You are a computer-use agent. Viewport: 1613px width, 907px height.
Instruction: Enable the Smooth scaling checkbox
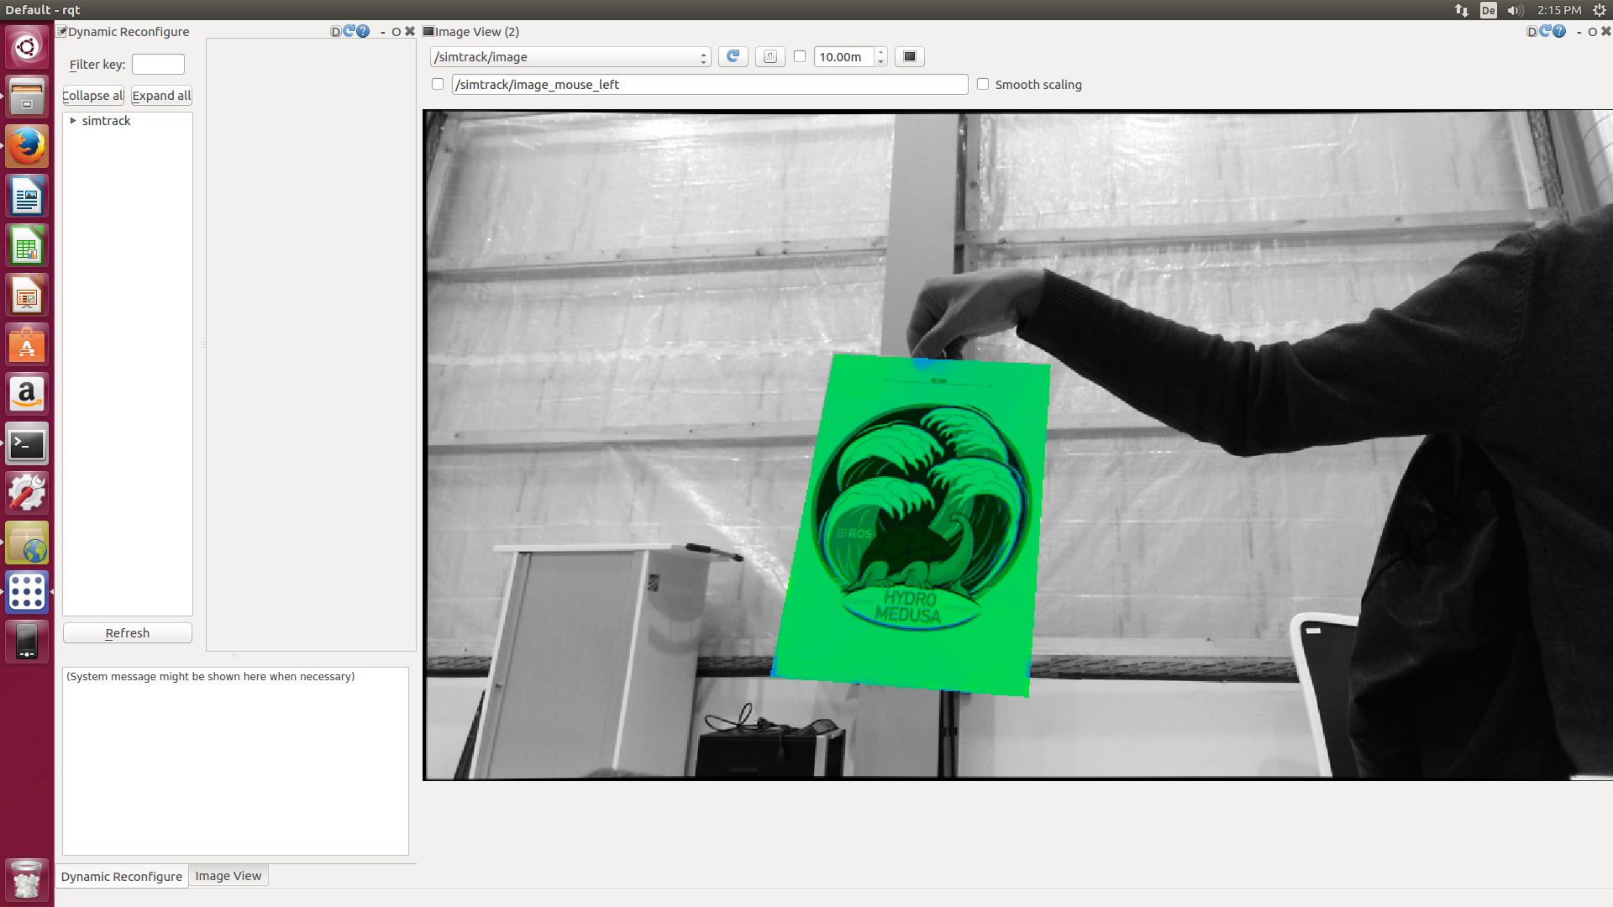coord(982,84)
